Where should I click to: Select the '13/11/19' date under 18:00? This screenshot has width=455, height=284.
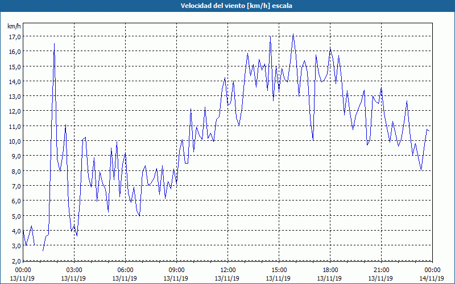(x=330, y=278)
